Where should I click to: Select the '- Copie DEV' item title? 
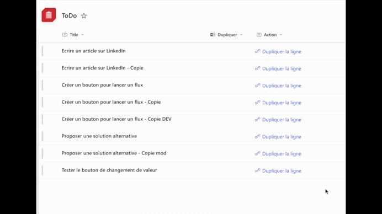pyautogui.click(x=116, y=119)
